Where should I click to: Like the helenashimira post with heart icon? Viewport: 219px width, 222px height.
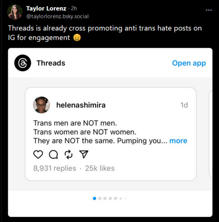38,154
